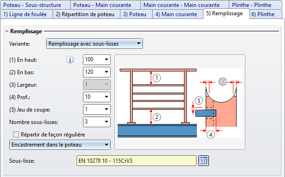
Task: Click the (4) Prof. label
Action: (x=20, y=97)
